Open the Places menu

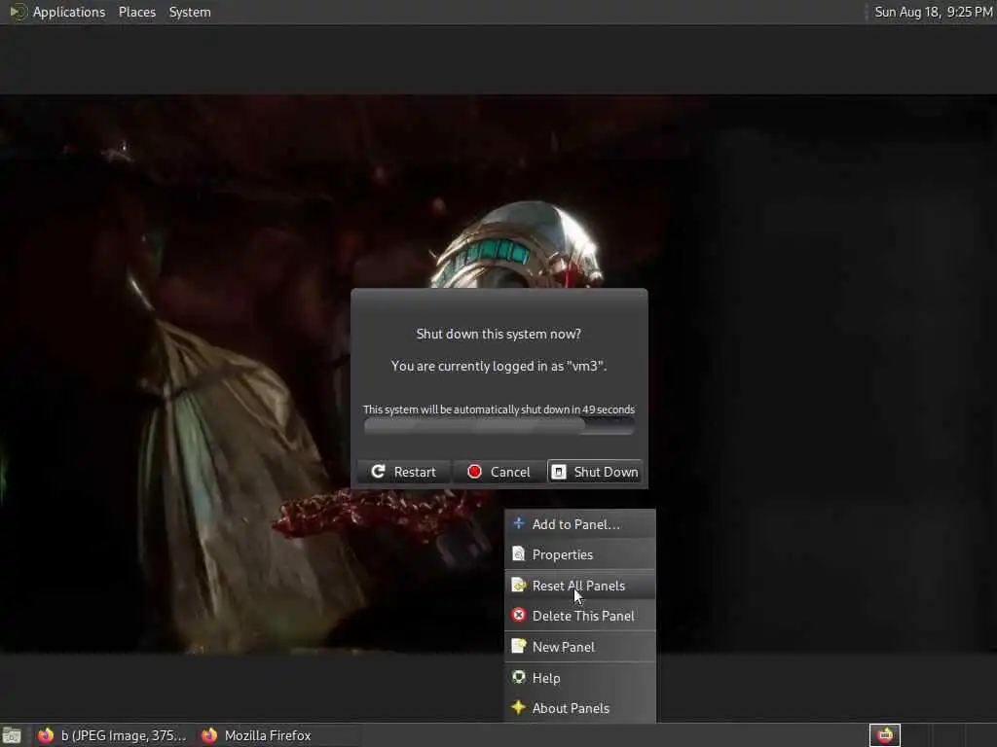[136, 12]
